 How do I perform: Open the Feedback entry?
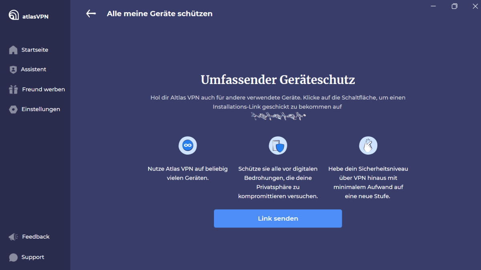(35, 237)
